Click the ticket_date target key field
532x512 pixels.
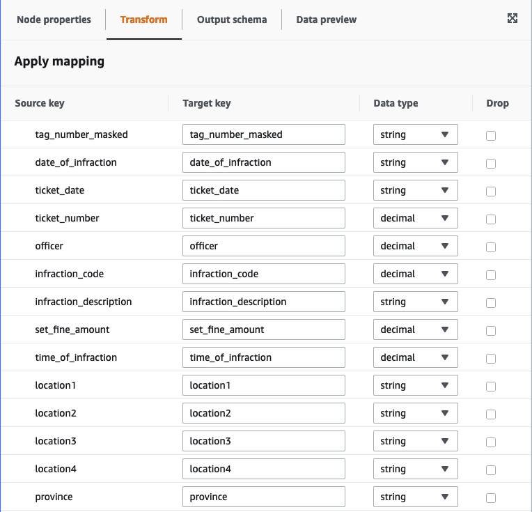(x=263, y=190)
